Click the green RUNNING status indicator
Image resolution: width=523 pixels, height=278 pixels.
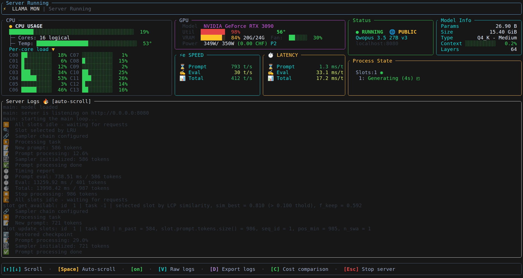click(x=358, y=32)
